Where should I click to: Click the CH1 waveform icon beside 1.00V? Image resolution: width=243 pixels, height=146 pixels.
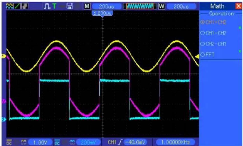click(x=24, y=142)
